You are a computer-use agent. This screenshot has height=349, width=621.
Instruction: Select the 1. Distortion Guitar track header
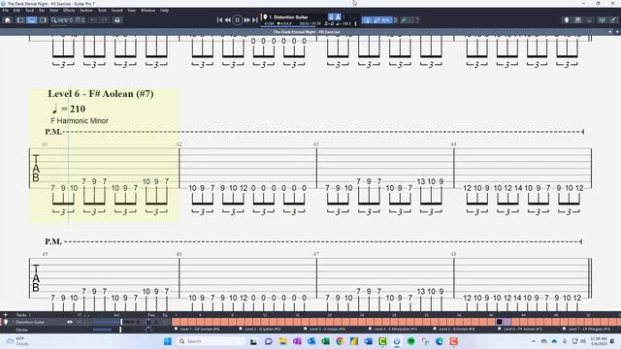click(x=288, y=17)
